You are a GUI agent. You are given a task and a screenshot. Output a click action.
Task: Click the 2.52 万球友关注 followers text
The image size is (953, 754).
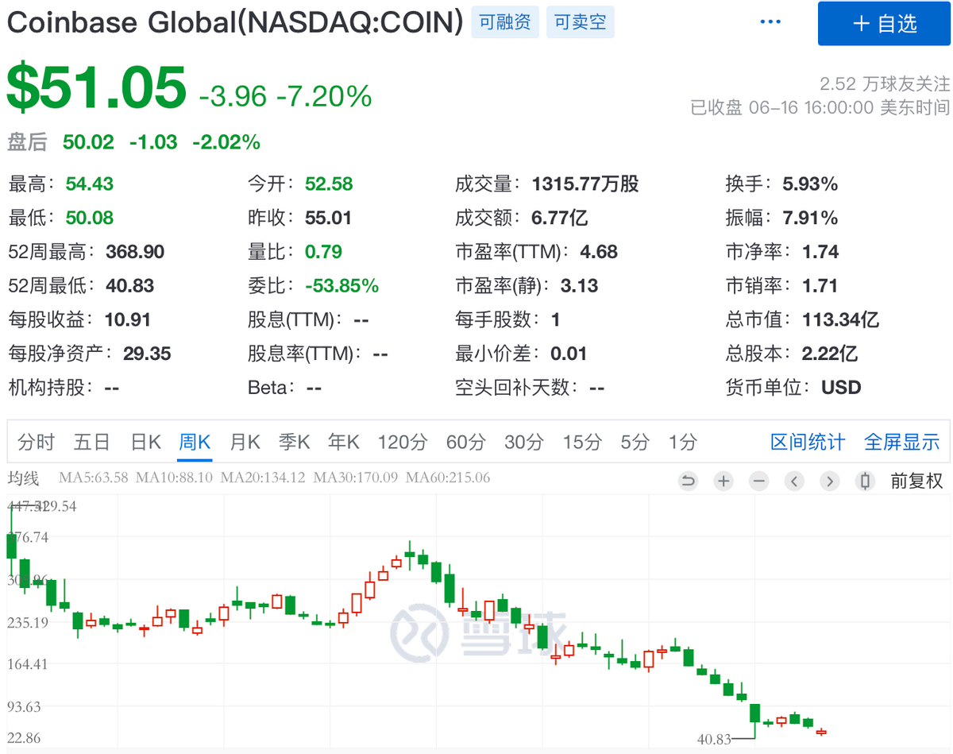click(x=885, y=83)
